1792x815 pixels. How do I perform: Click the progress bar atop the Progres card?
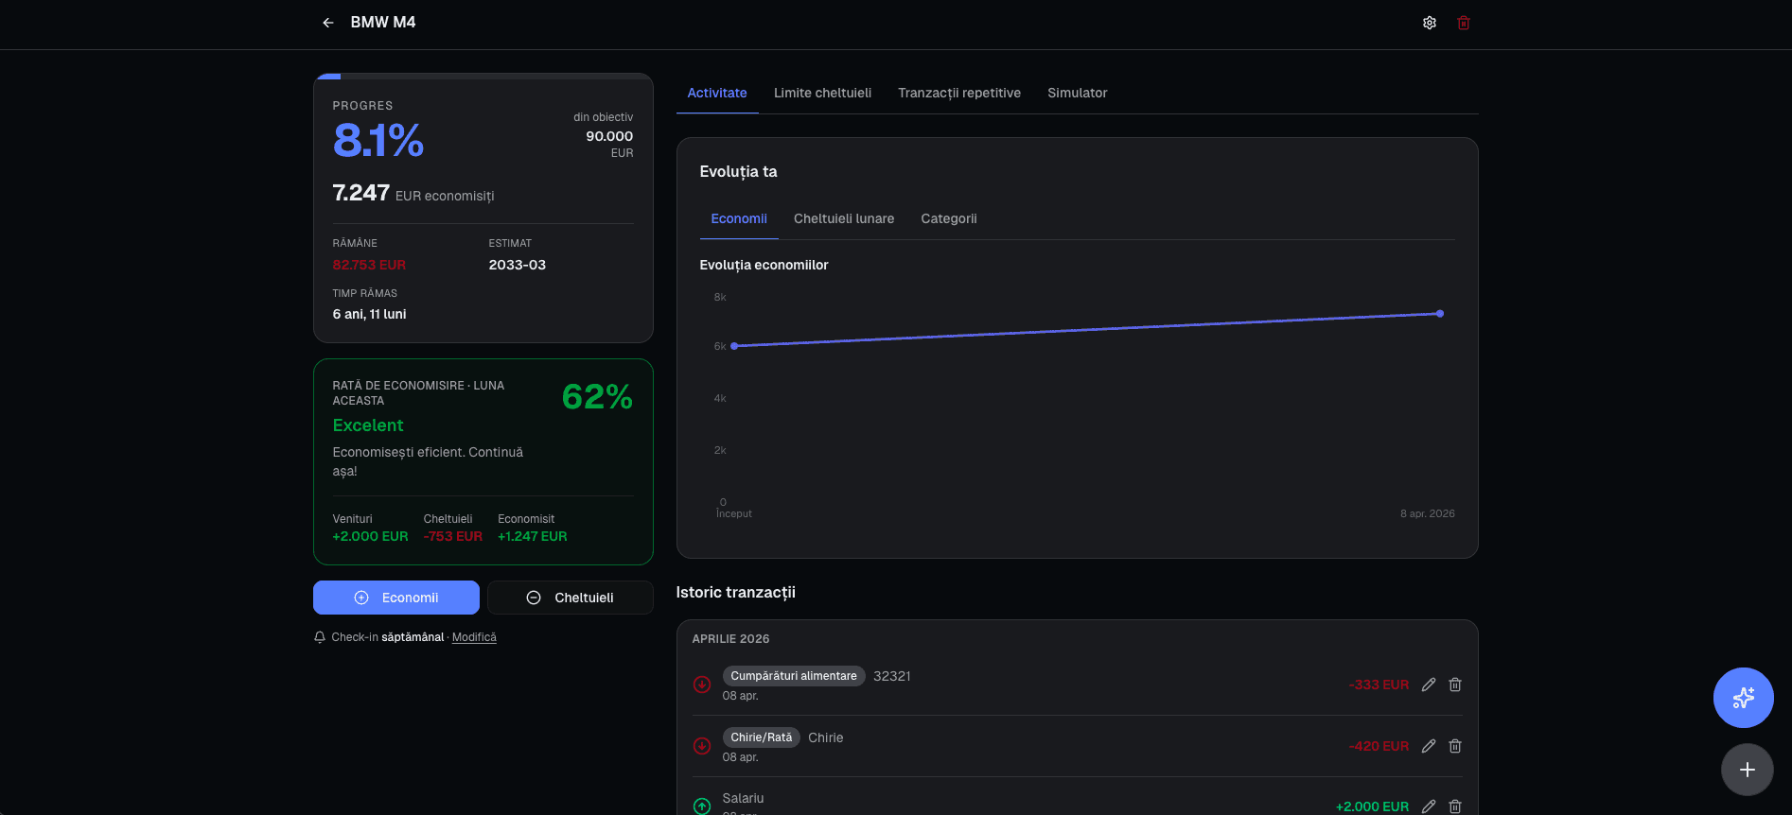(x=483, y=76)
